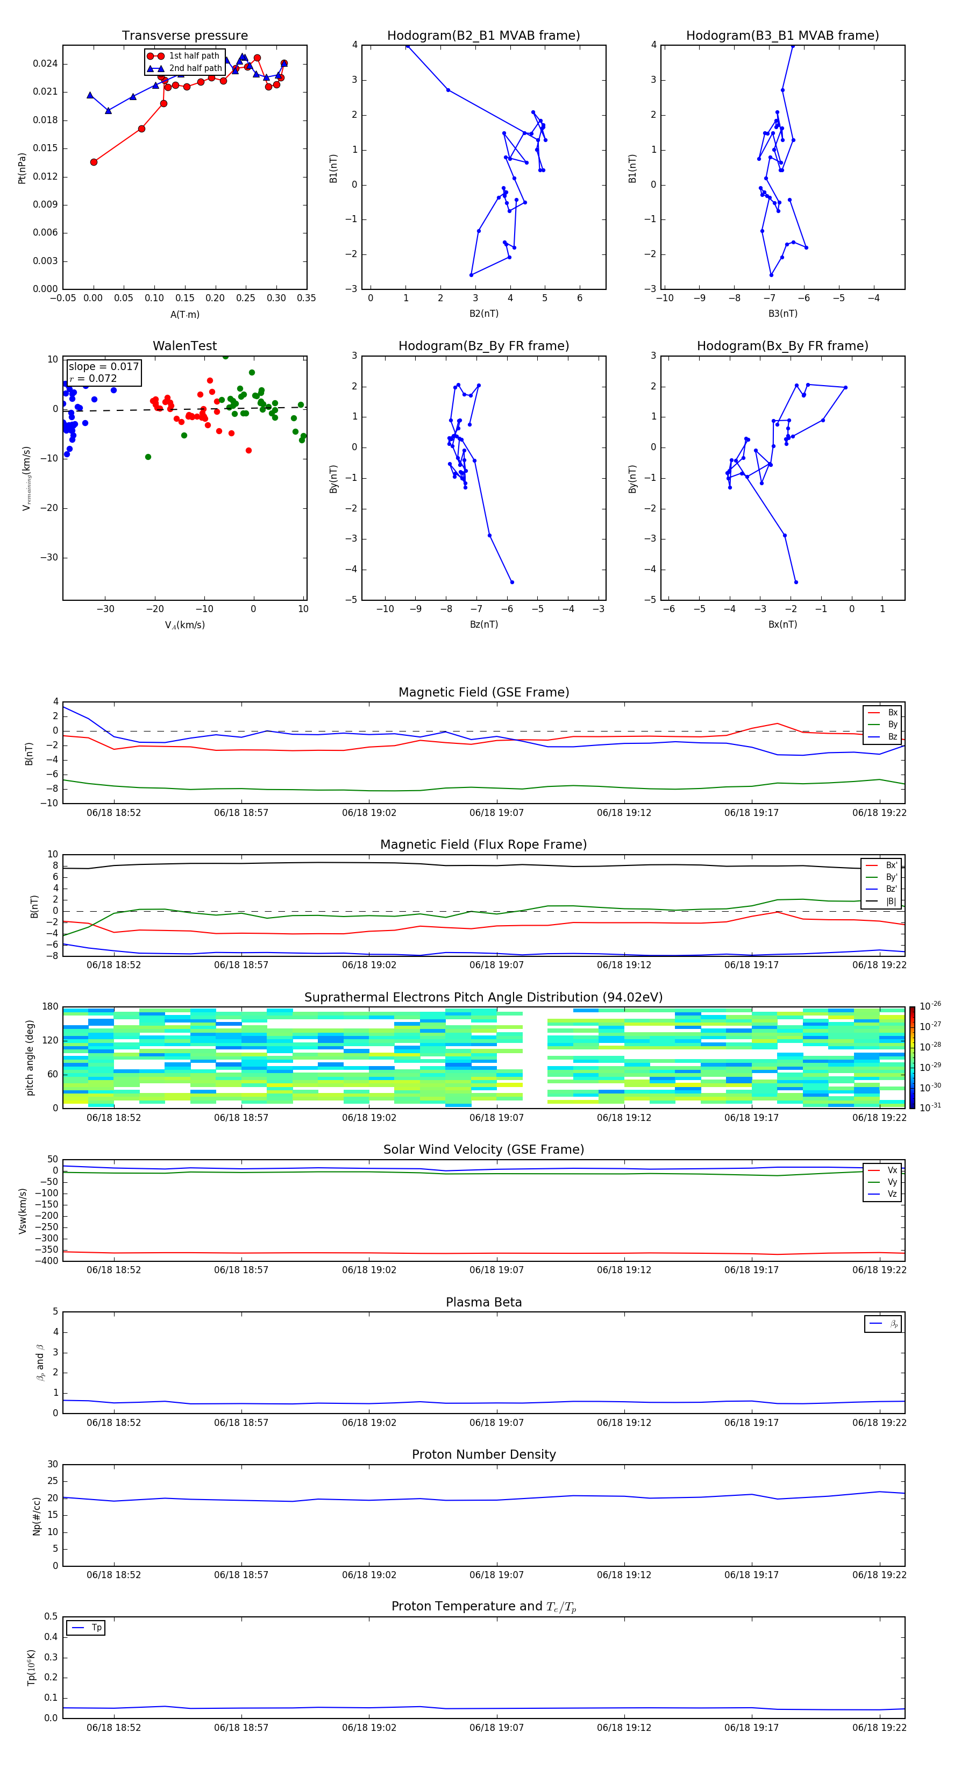The image size is (968, 1775).
Task: Click the 'Magnetic Field (GSE Frame)' title
Action: [x=483, y=692]
